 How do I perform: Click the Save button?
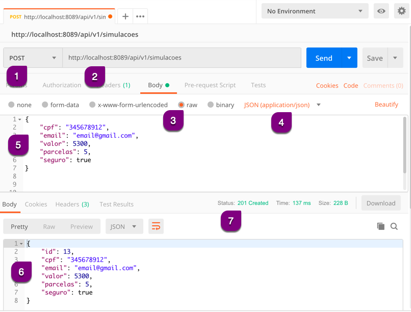tap(375, 58)
